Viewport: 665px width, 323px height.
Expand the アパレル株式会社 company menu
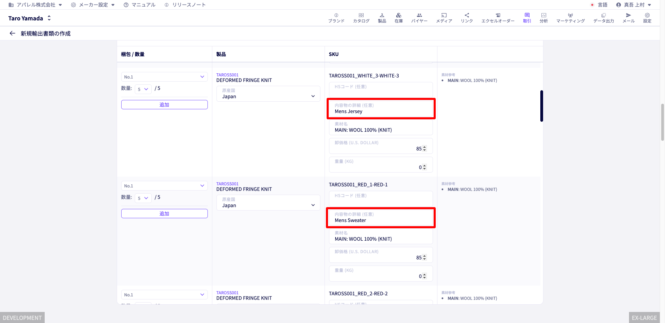click(x=35, y=5)
